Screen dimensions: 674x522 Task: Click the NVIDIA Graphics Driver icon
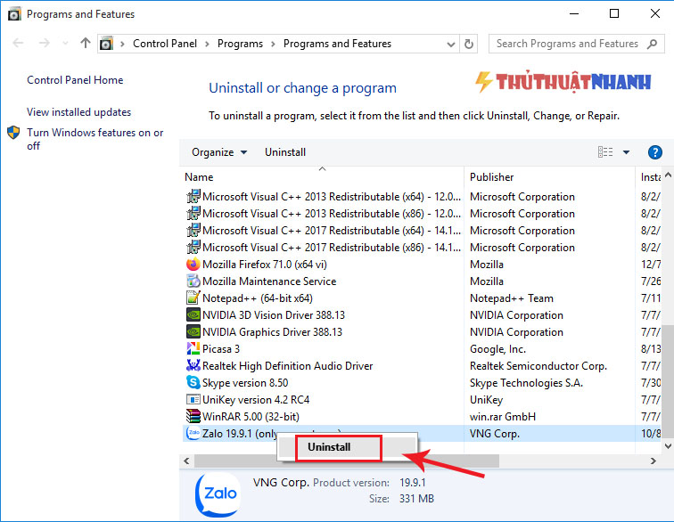pos(193,331)
